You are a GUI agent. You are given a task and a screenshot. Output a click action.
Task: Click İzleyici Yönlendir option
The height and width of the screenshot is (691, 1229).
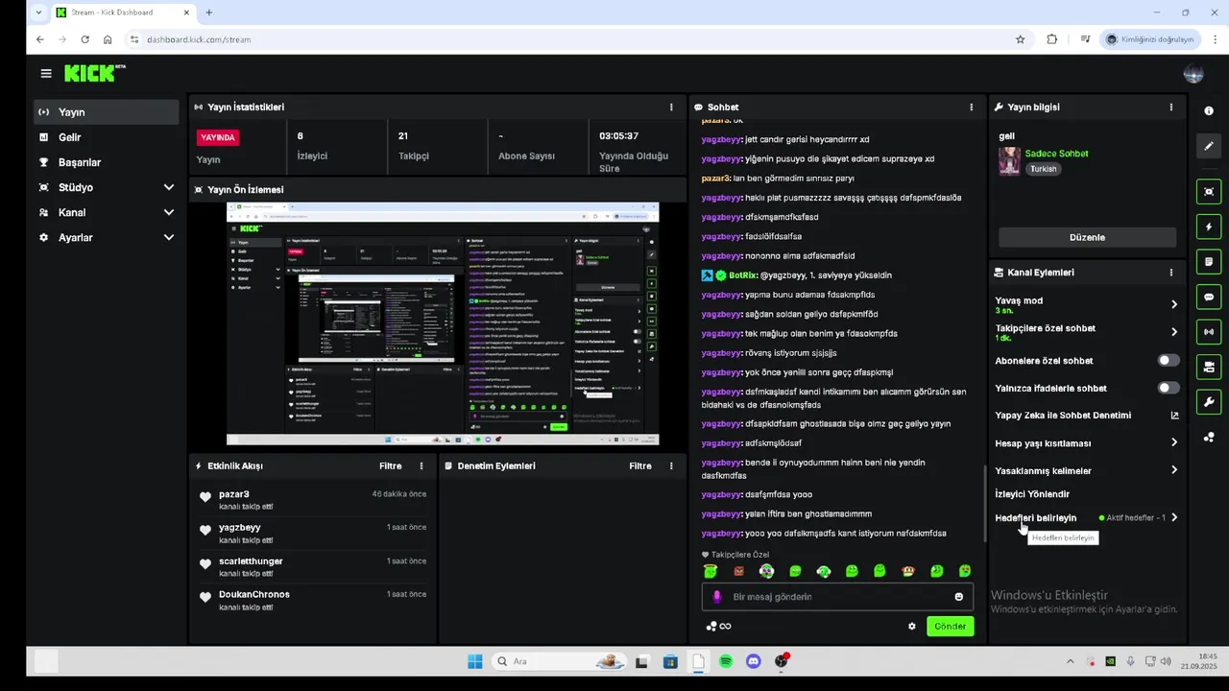coord(1032,494)
